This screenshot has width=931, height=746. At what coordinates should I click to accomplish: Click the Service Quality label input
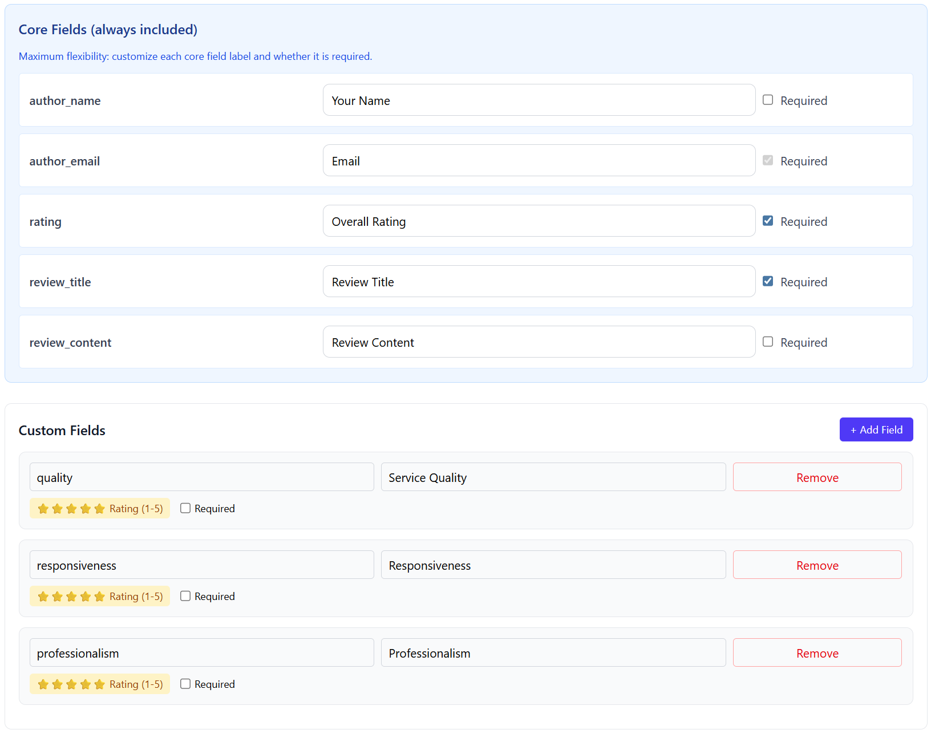pyautogui.click(x=553, y=477)
